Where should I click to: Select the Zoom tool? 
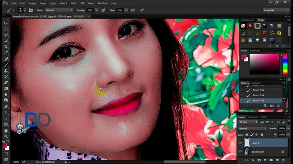point(6,137)
